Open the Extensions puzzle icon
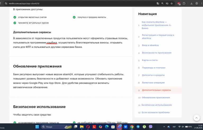 [184, 3]
